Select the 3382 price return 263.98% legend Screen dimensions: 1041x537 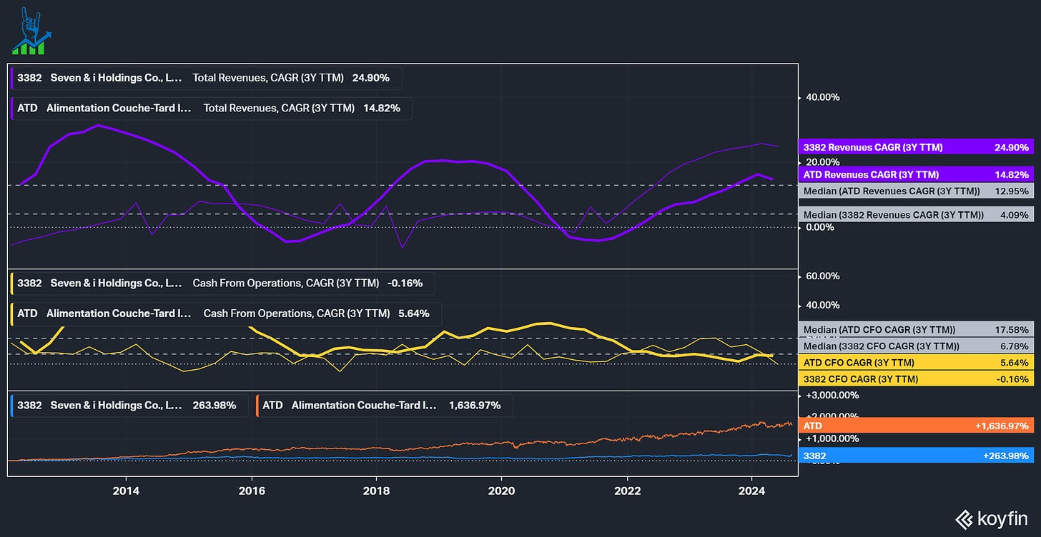pos(129,406)
